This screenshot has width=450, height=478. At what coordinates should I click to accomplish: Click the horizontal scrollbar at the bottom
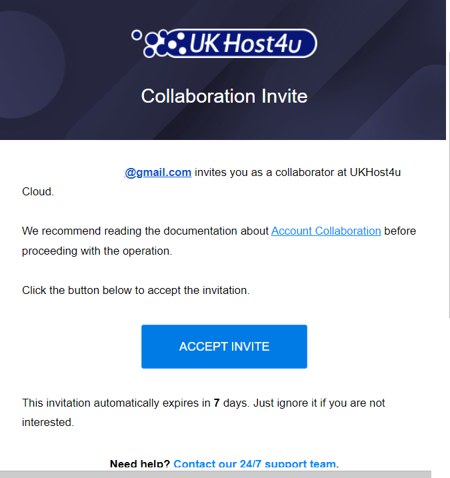pyautogui.click(x=215, y=475)
